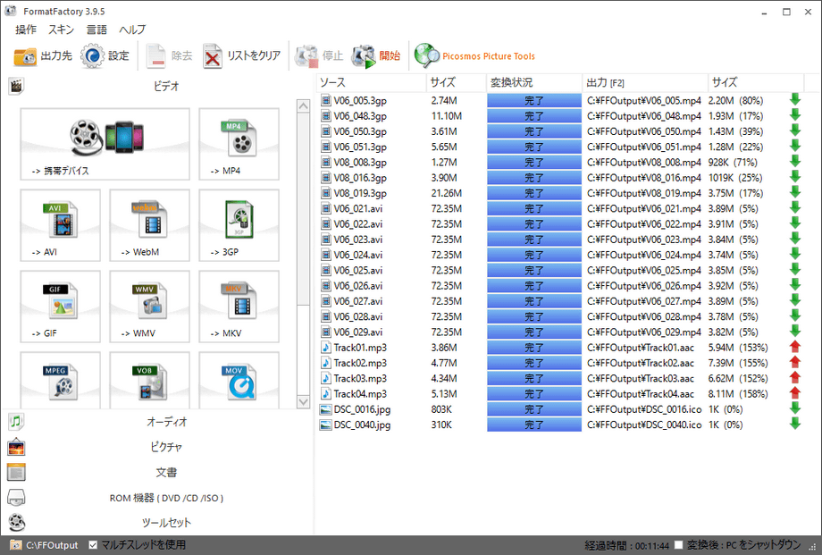Click the C:\FFOutput folder path in status bar
The image size is (822, 555).
51,545
